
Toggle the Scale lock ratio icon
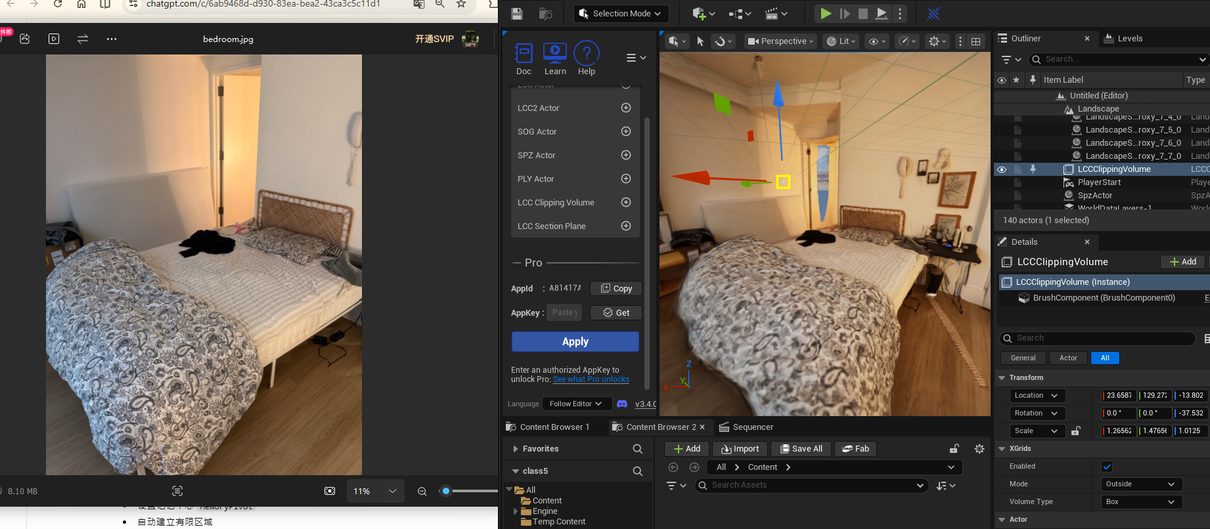point(1076,431)
